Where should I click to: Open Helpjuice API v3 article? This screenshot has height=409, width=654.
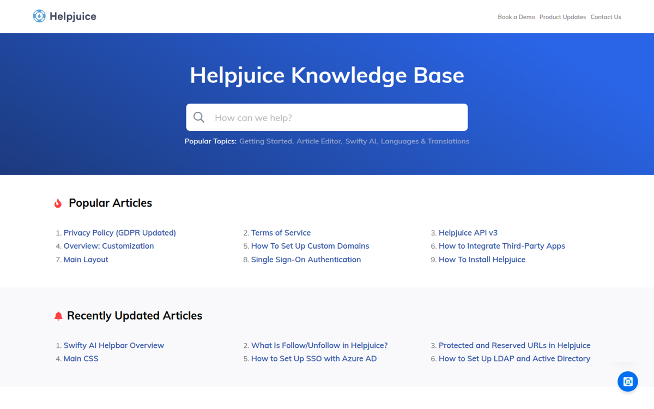coord(468,233)
